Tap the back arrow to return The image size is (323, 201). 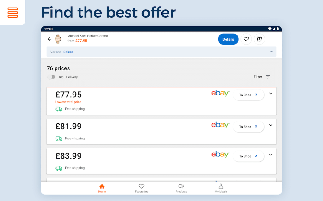click(x=50, y=39)
